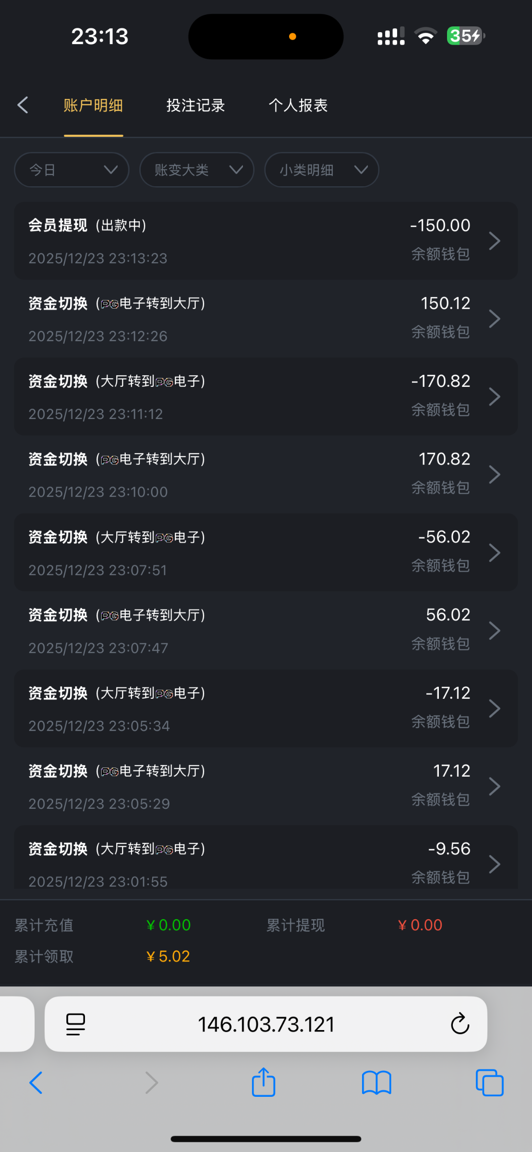This screenshot has width=532, height=1152.
Task: Open details chevron for 150.12 transfer
Action: tap(495, 319)
